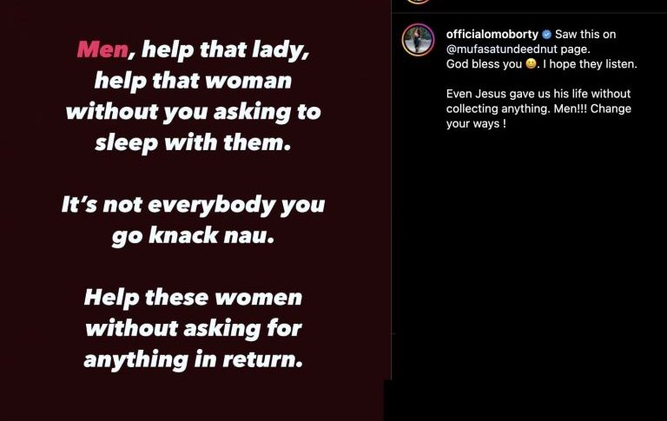Click the pink word "Men" in image
The height and width of the screenshot is (421, 667).
[x=102, y=49]
